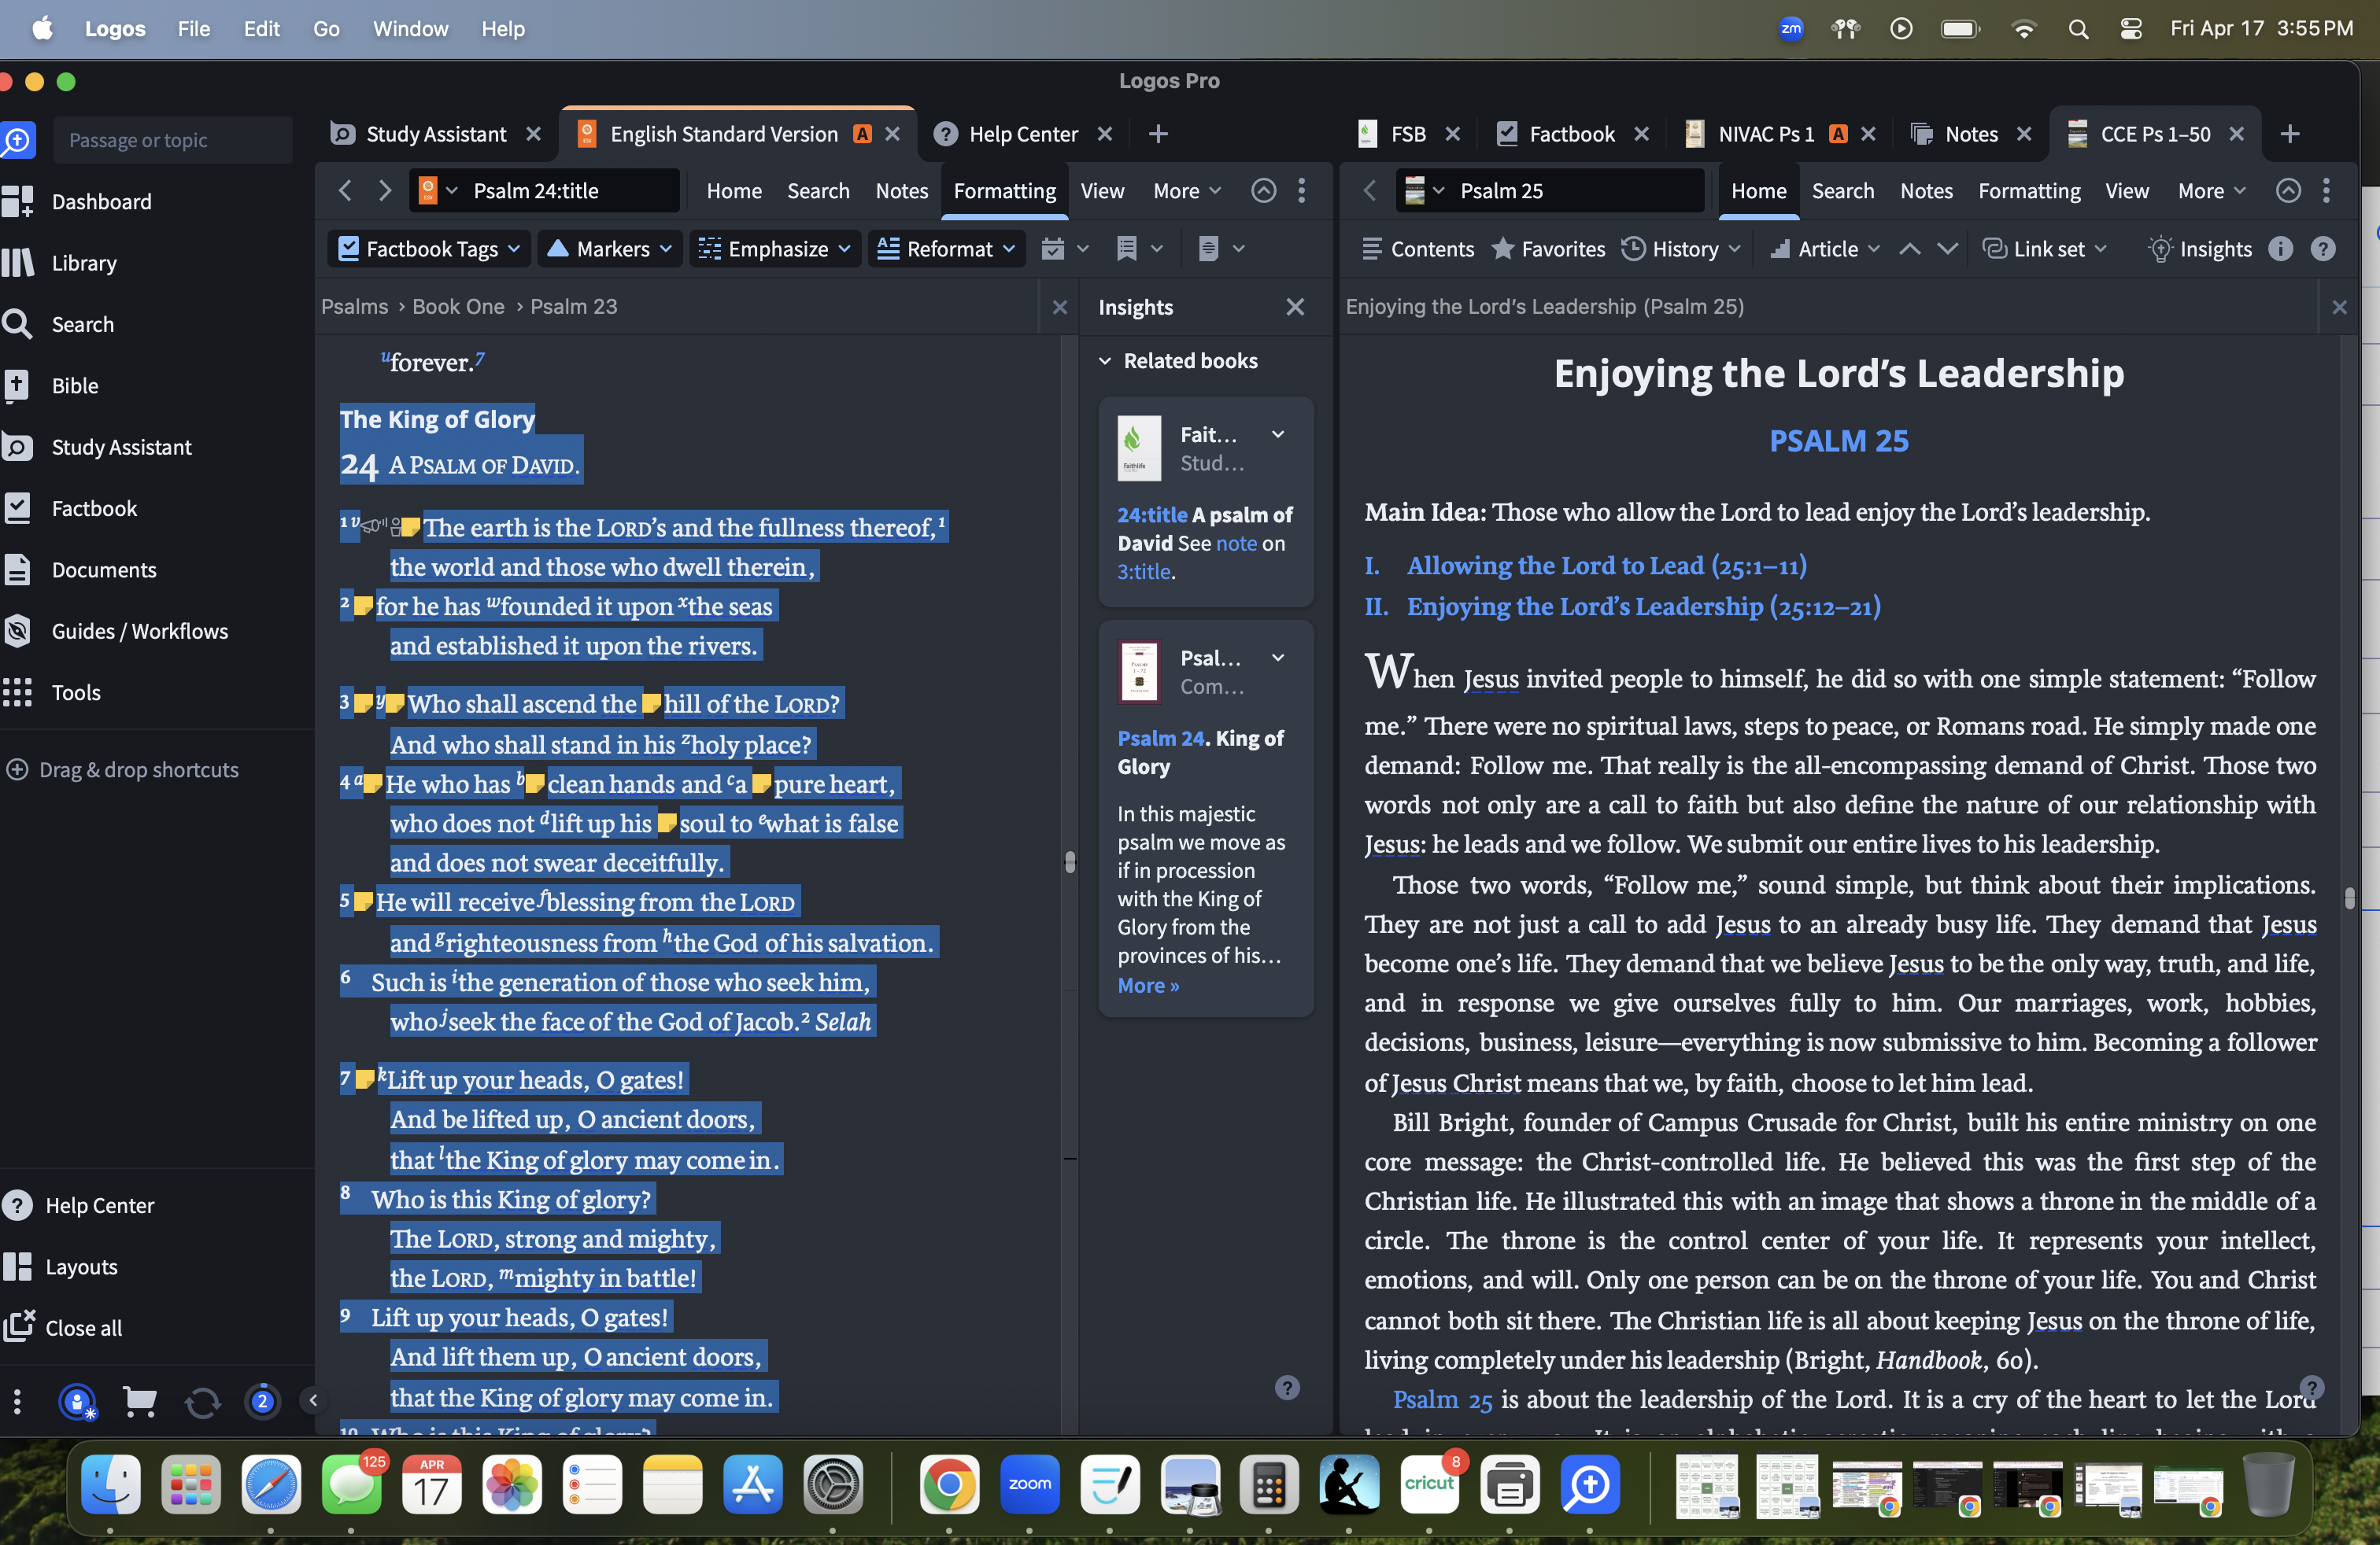Collapse Related books section
Screen dimensions: 2380x1545
(x=1105, y=361)
